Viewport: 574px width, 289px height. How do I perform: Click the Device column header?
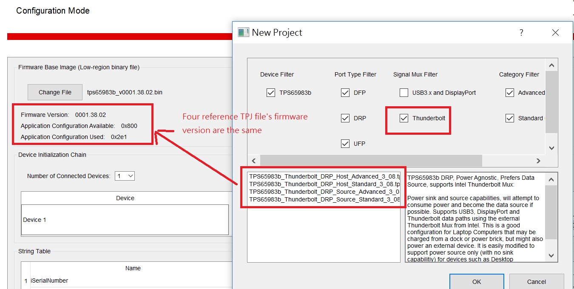click(125, 198)
